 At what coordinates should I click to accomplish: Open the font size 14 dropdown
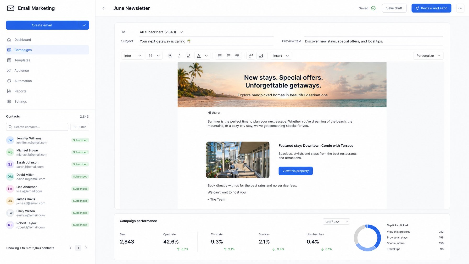[154, 56]
